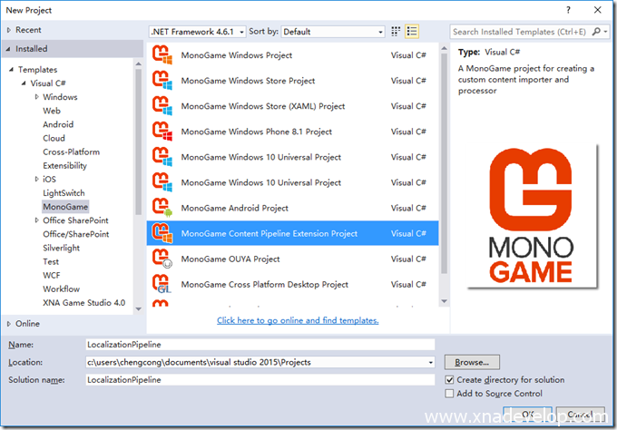Click the MonoGame Windows Phone 8.1 Project icon
The image size is (617, 430).
pyautogui.click(x=162, y=132)
